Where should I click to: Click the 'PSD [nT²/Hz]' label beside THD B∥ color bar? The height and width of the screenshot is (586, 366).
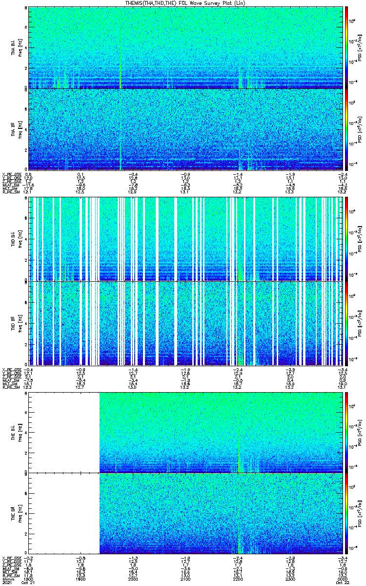pos(360,323)
